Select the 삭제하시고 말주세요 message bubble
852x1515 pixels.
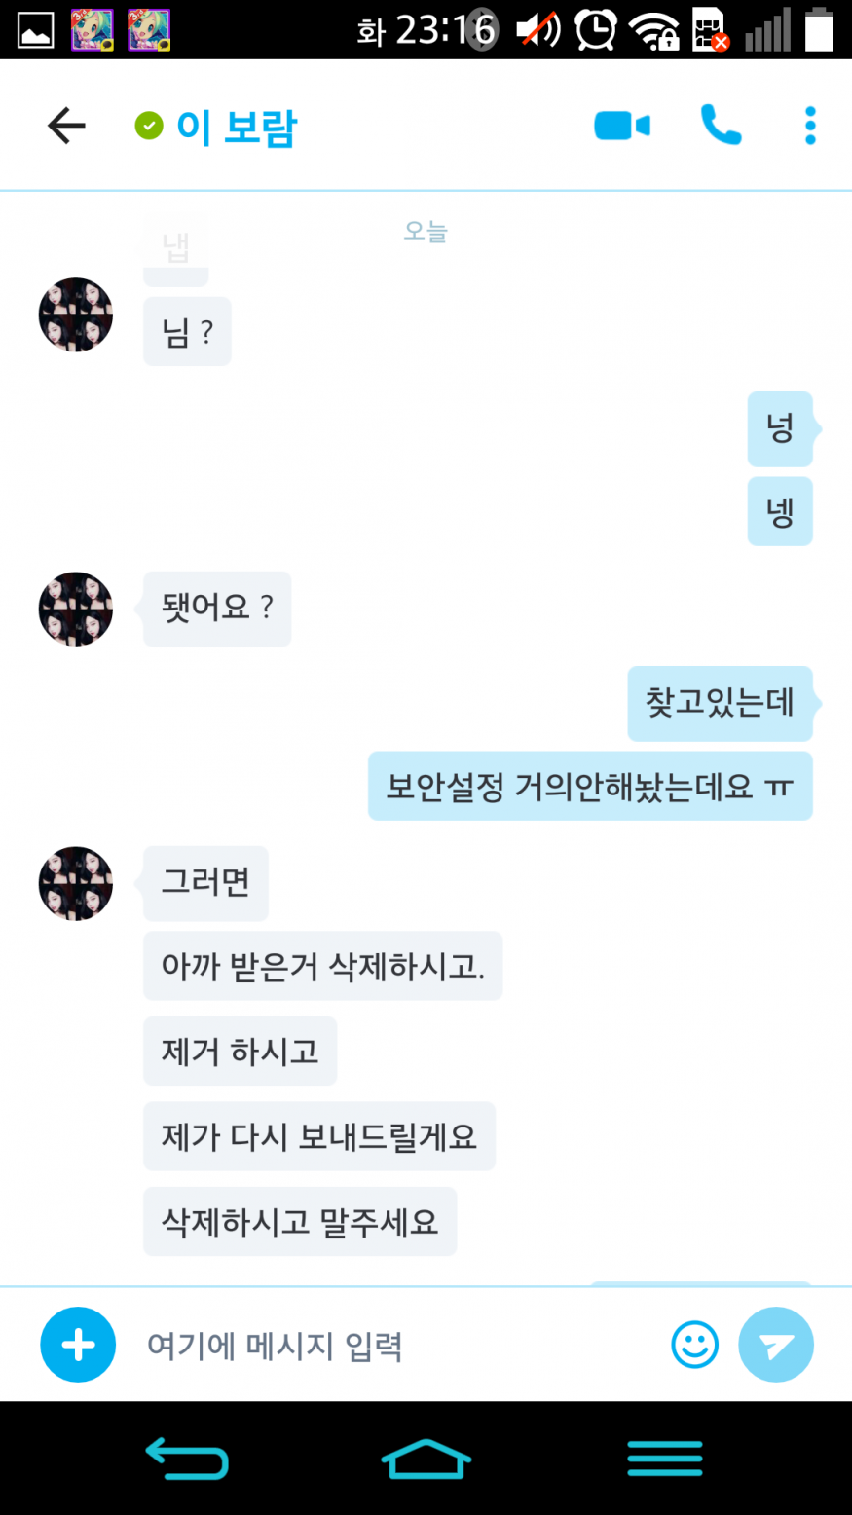click(x=300, y=1221)
